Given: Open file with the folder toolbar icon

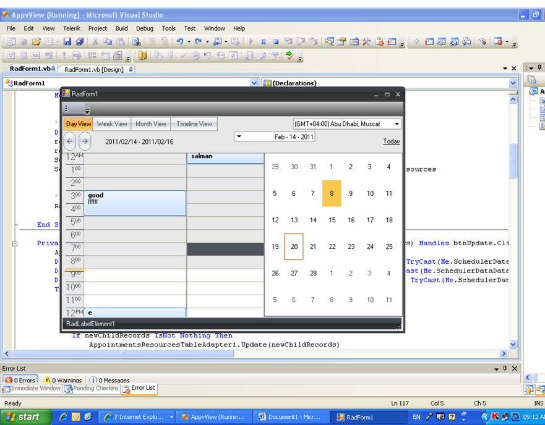Looking at the screenshot, I should point(36,41).
